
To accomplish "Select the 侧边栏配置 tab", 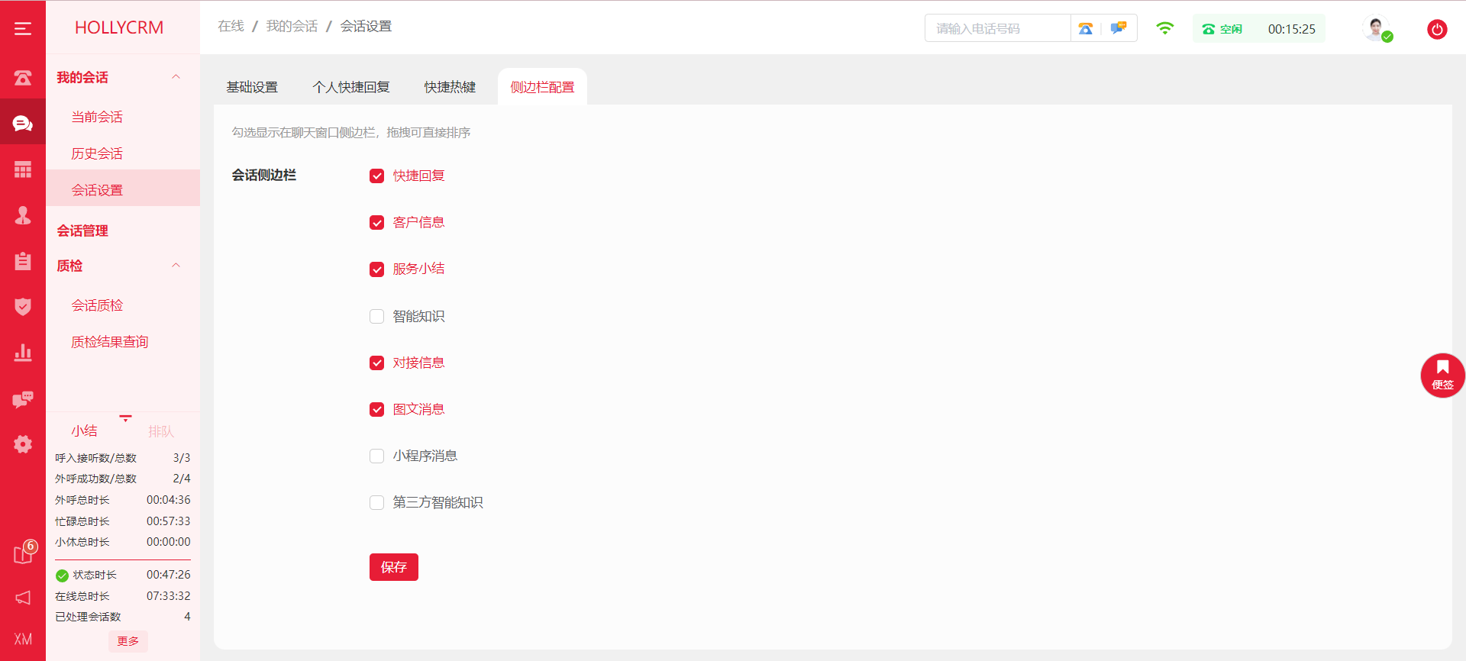I will pos(542,87).
